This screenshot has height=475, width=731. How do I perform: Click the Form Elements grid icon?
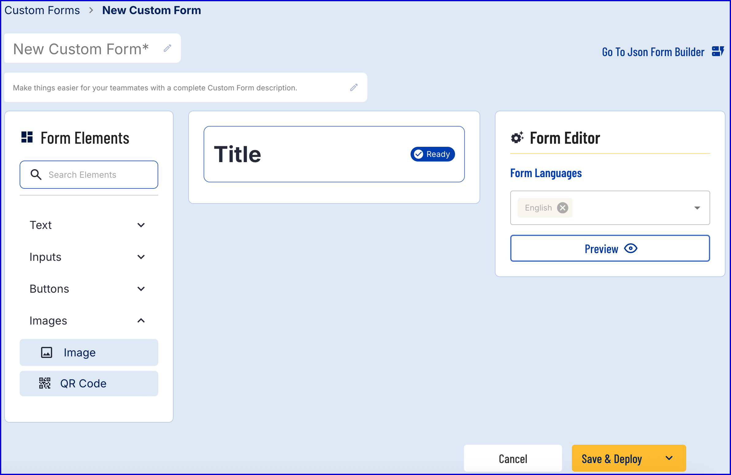tap(27, 137)
